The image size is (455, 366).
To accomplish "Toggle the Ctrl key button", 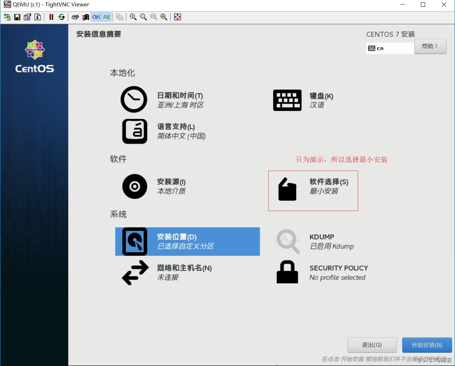I will tap(96, 17).
